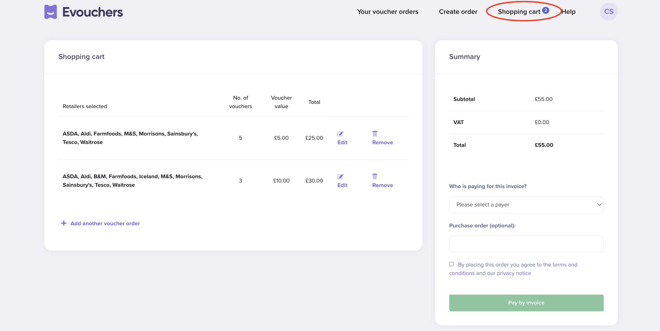Click the plus icon beside Add another voucher order
Viewport: 660px width, 331px height.
pos(64,223)
